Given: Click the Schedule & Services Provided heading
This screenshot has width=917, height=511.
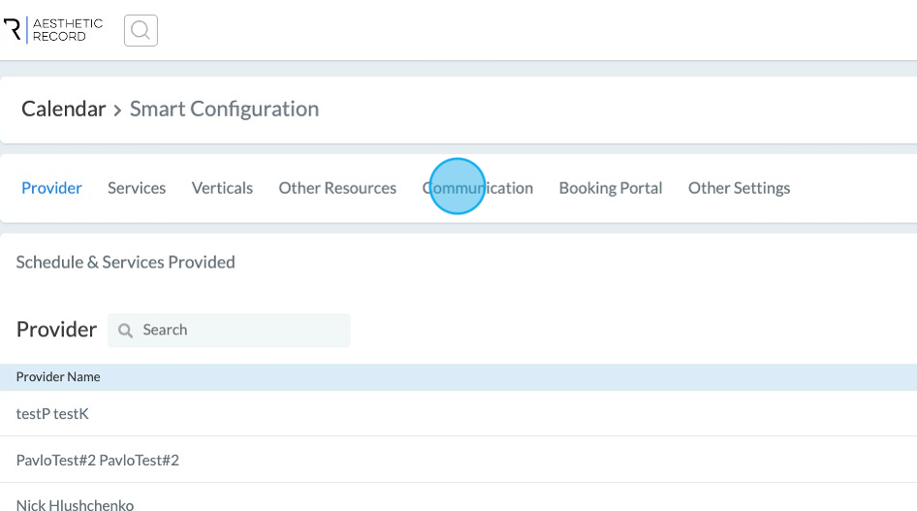Looking at the screenshot, I should pyautogui.click(x=126, y=262).
